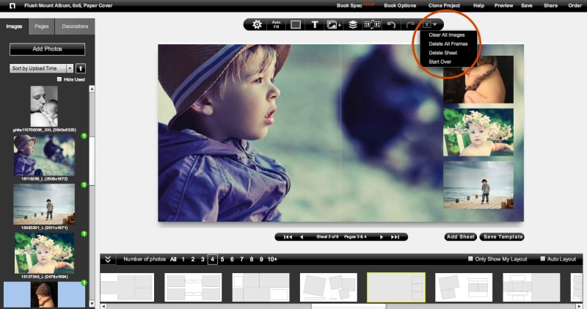Image resolution: width=587 pixels, height=309 pixels.
Task: Click Clone Project in top bar
Action: point(444,6)
